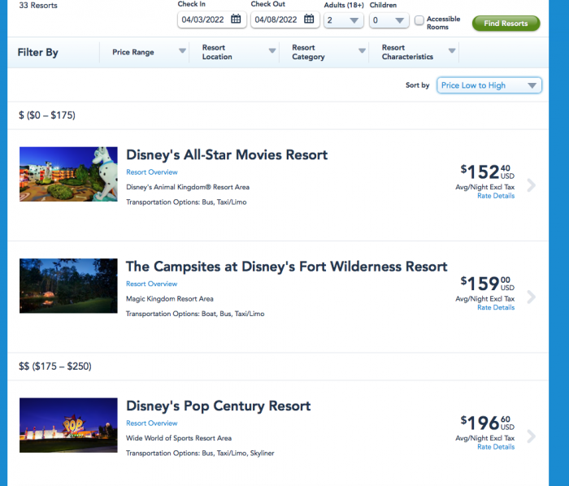
Task: View Rate Details for Fort Wilderness
Action: 496,308
